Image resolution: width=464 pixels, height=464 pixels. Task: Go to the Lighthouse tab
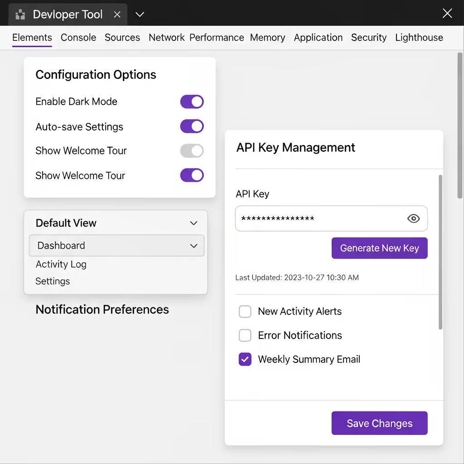pos(419,38)
